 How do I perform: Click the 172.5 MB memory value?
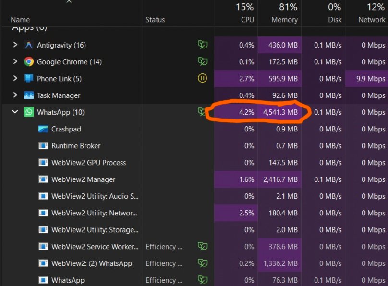click(x=283, y=62)
